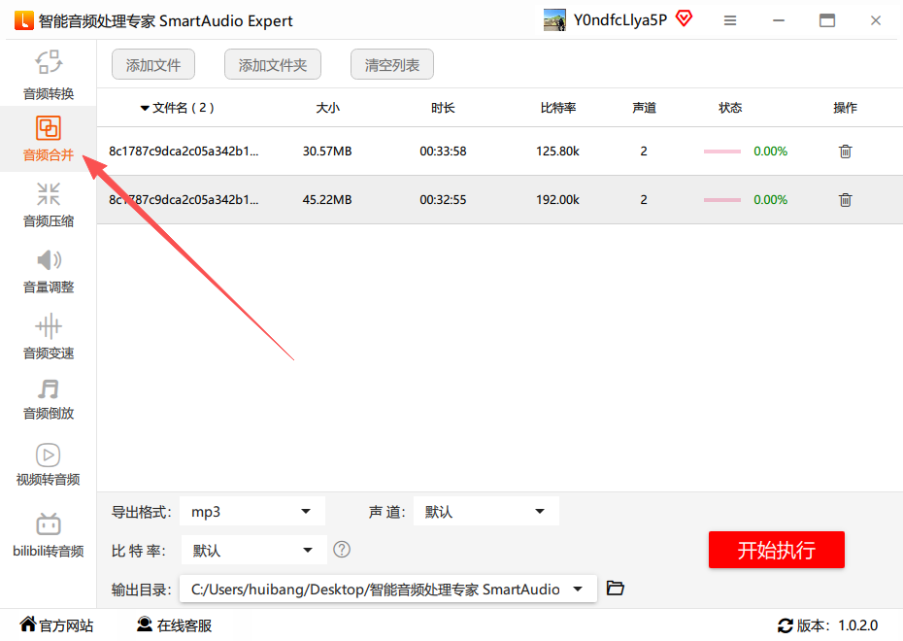Delete the first file with trash icon
The height and width of the screenshot is (641, 903).
click(x=845, y=152)
